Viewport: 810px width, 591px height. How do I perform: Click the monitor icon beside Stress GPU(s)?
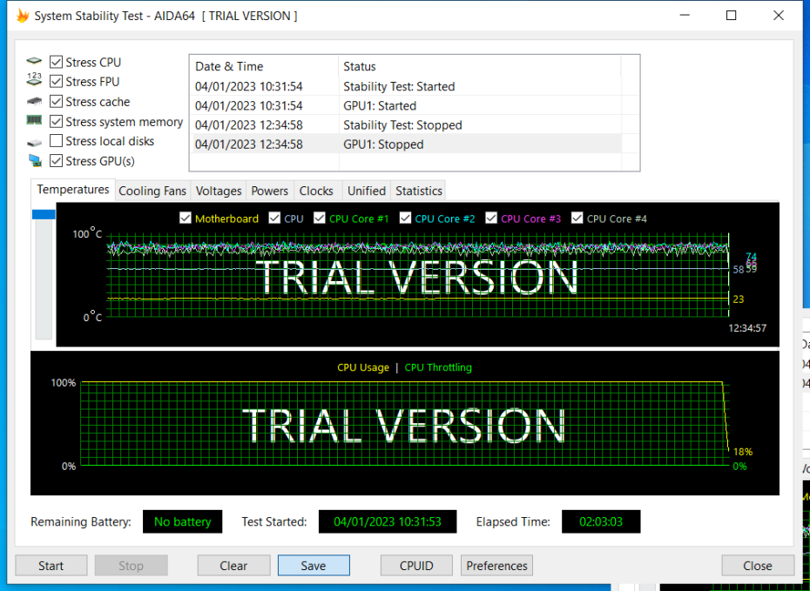(x=34, y=161)
